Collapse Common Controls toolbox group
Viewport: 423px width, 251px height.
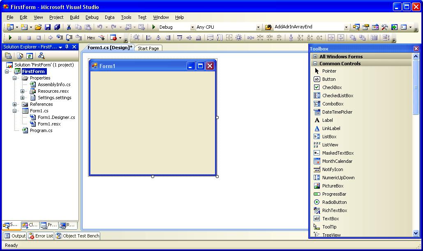tap(315, 64)
